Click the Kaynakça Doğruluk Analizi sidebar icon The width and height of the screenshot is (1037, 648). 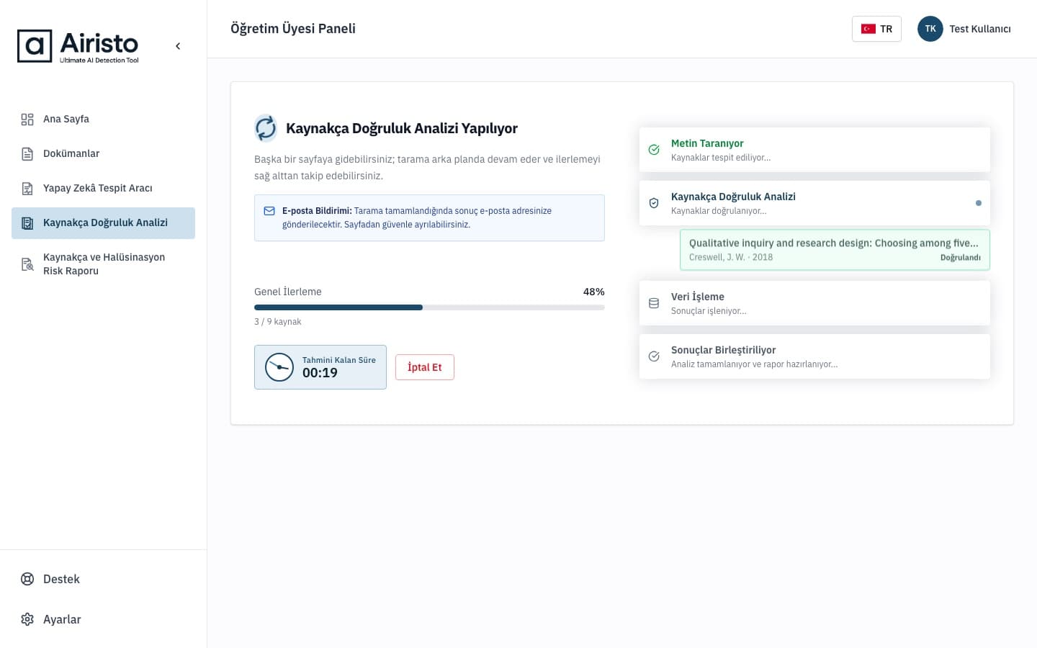(27, 223)
